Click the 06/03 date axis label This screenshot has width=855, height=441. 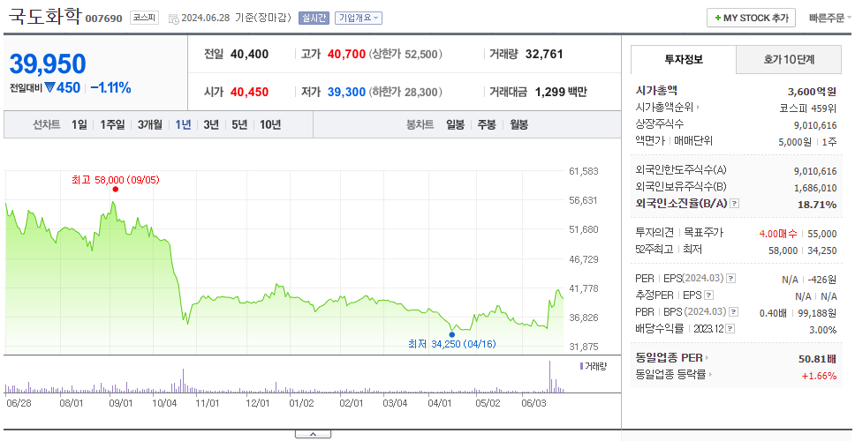533,403
